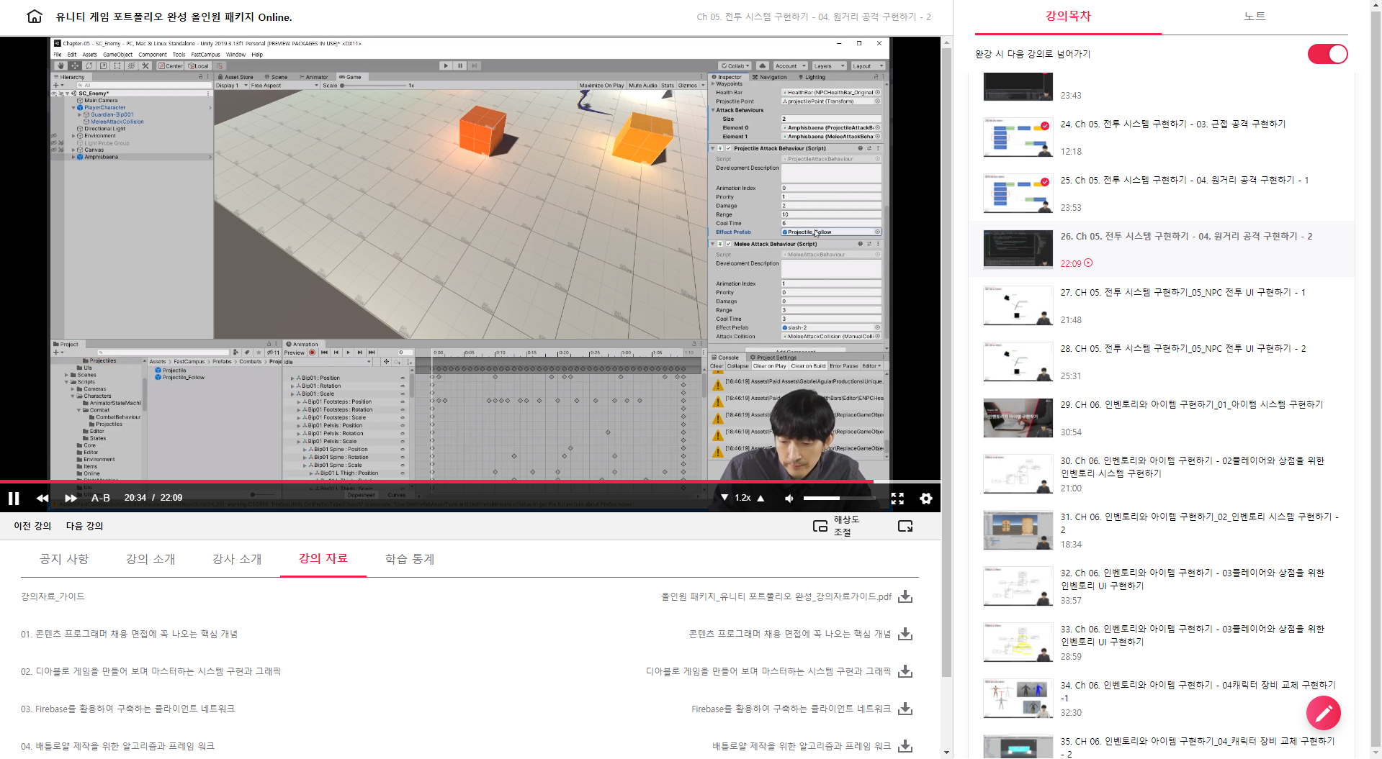Toggle auto-advance to next lecture switch

click(x=1327, y=54)
